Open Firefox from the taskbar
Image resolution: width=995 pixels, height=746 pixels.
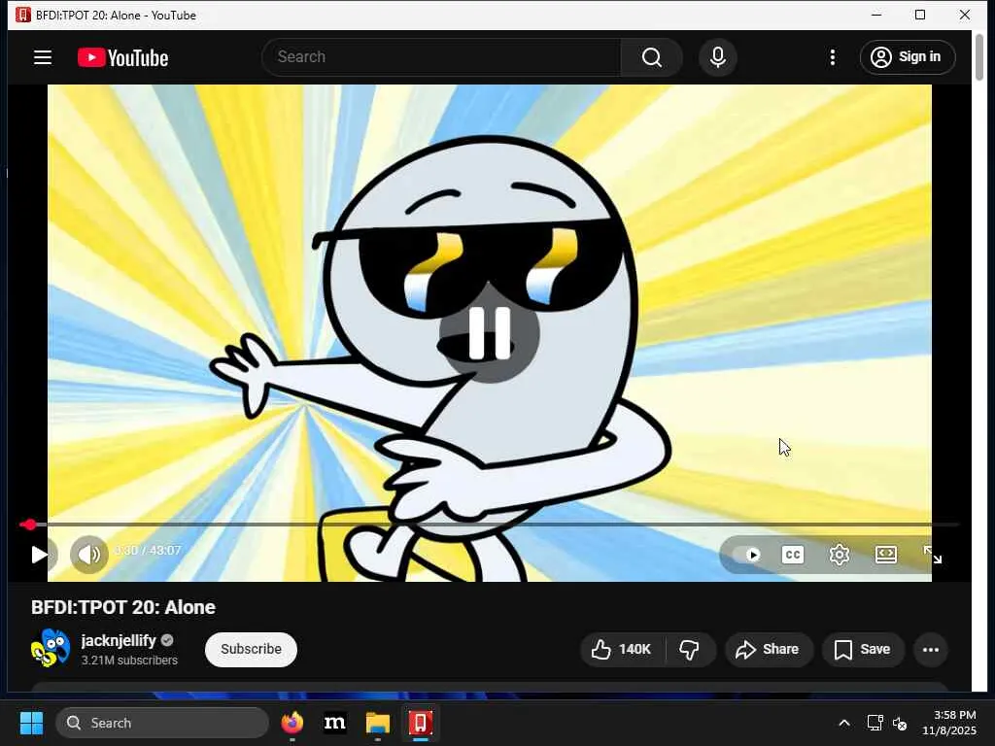click(292, 723)
